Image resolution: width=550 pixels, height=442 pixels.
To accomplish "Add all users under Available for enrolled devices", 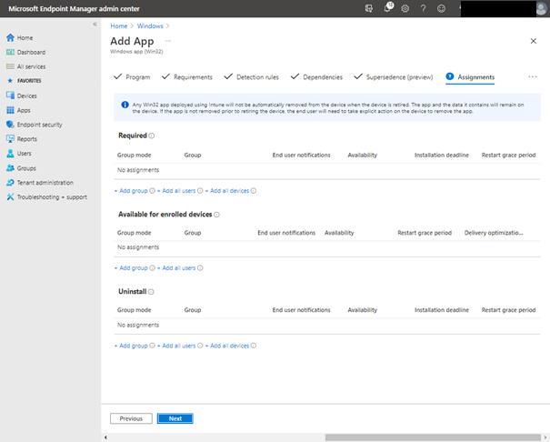I will (x=176, y=268).
